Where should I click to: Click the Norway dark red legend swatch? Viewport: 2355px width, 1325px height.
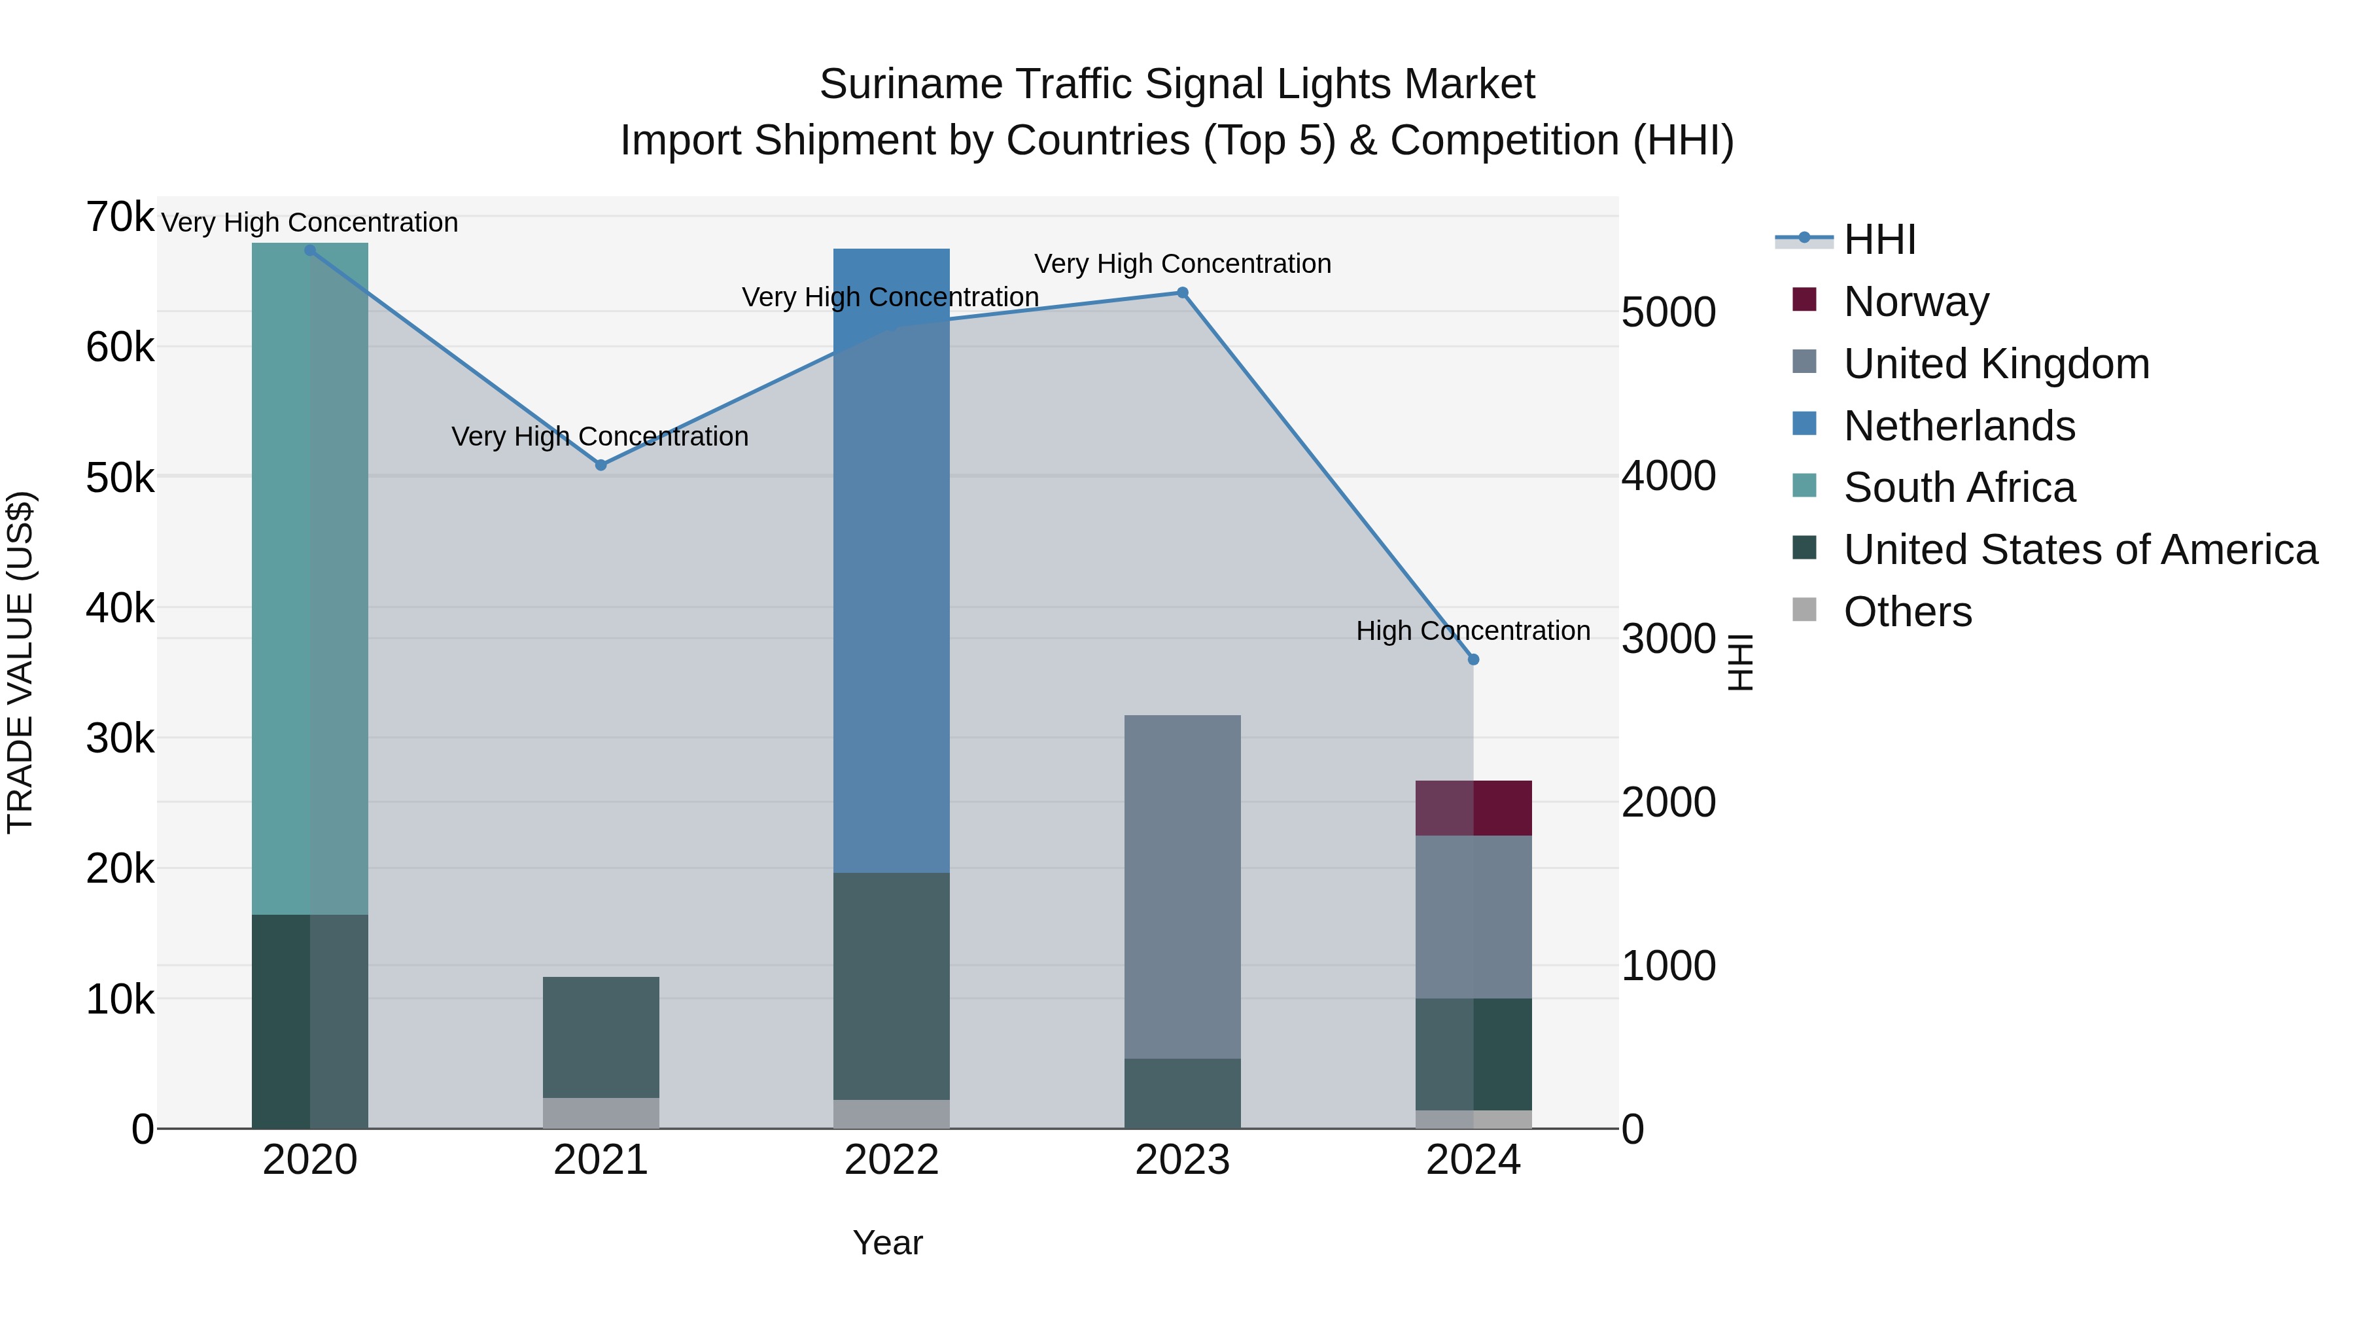(x=1805, y=299)
